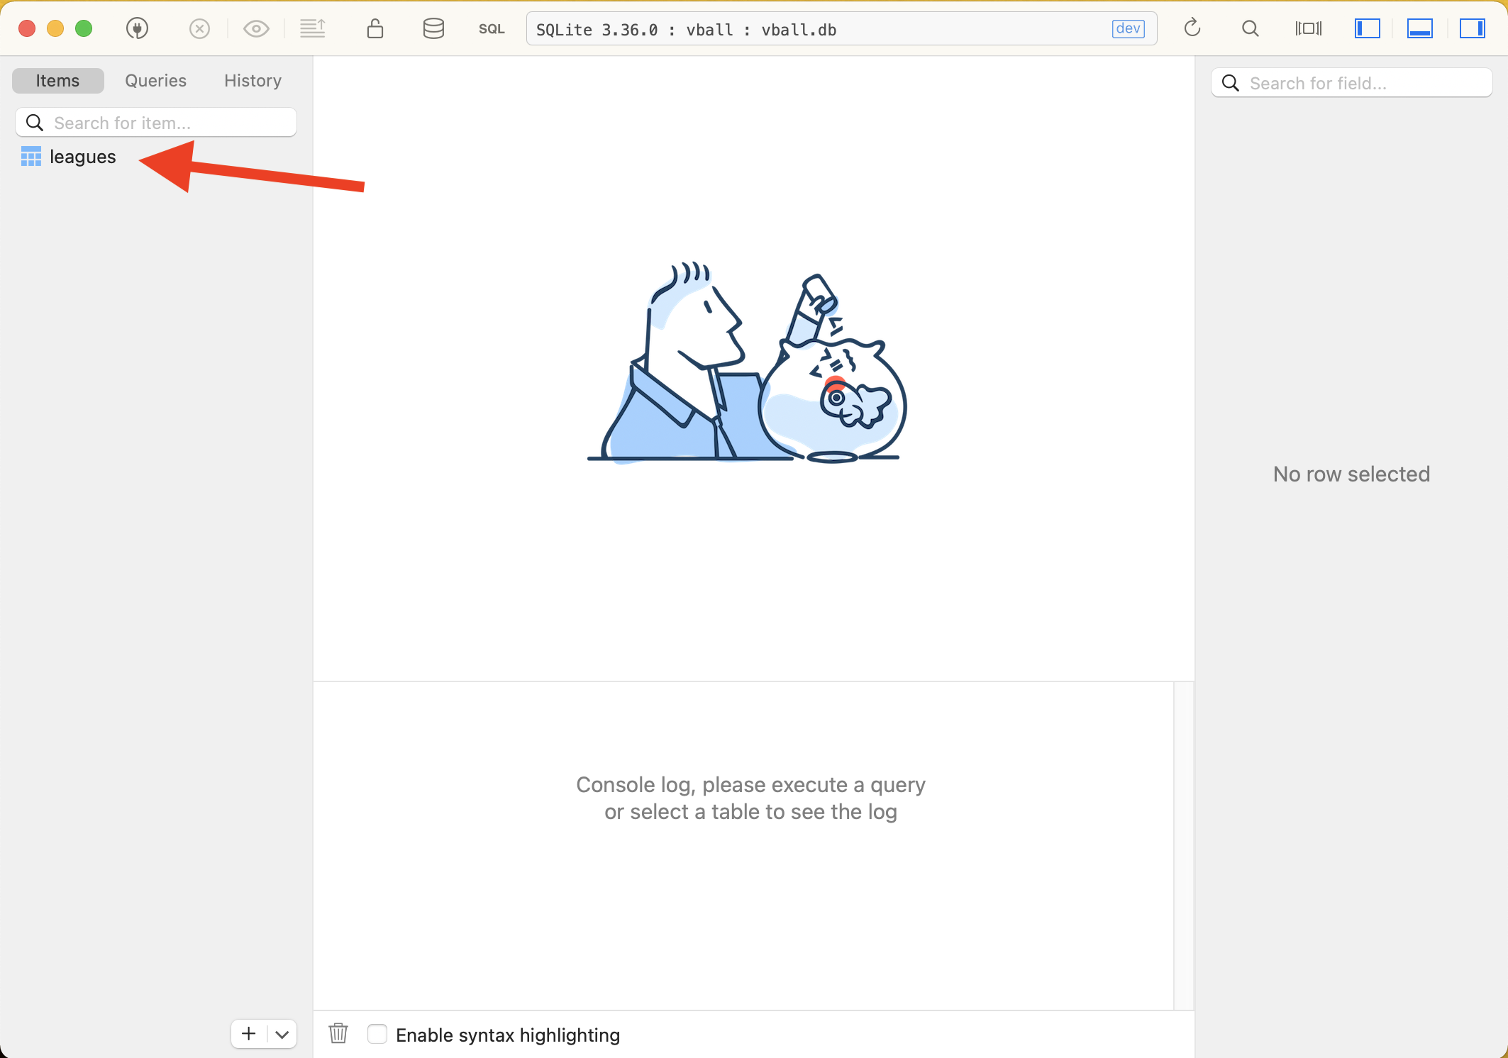Viewport: 1508px width, 1058px height.
Task: Toggle the right sidebar panel
Action: (1472, 28)
